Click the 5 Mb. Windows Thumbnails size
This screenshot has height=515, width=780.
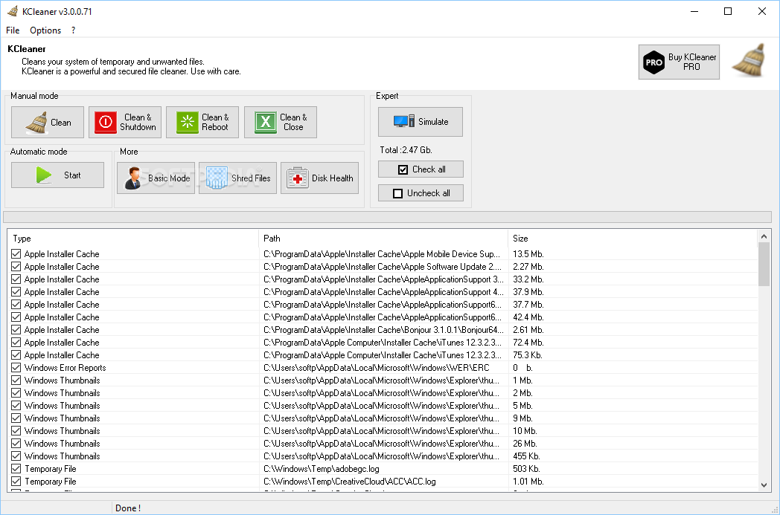522,406
